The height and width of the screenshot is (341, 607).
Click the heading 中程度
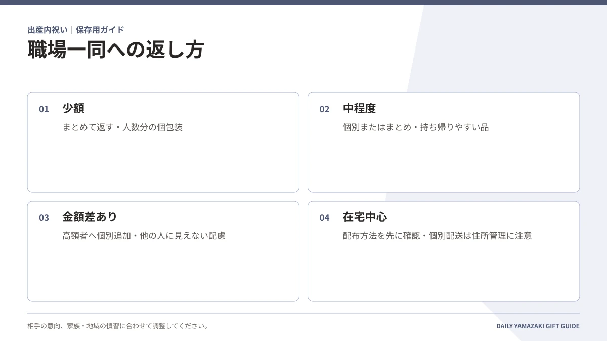click(359, 108)
